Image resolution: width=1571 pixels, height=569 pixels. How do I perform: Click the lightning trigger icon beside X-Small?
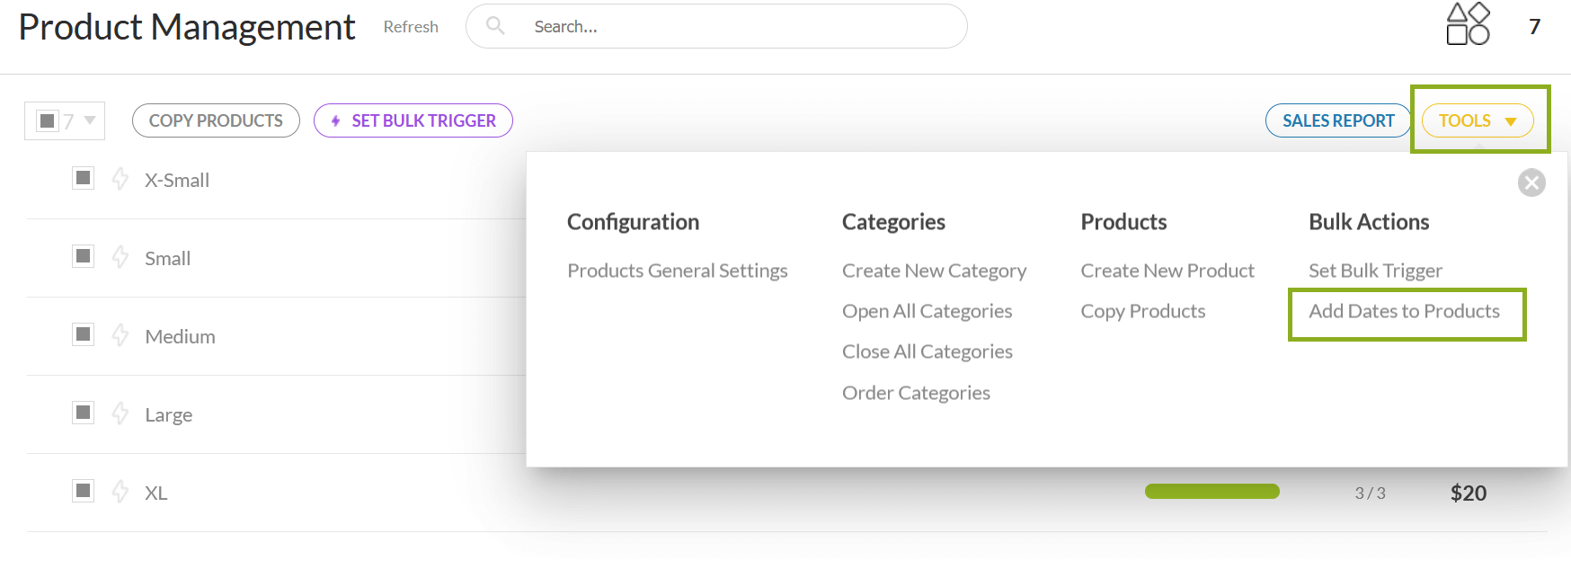[x=120, y=179]
